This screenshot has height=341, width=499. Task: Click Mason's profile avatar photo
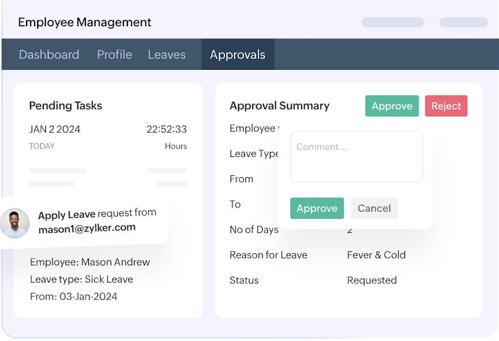click(x=15, y=223)
